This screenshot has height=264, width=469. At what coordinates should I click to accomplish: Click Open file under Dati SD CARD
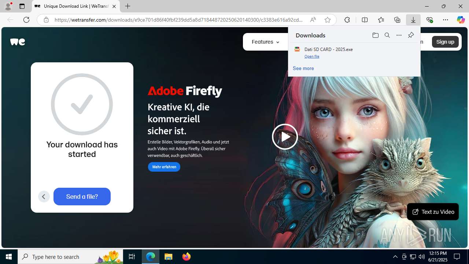point(312,56)
